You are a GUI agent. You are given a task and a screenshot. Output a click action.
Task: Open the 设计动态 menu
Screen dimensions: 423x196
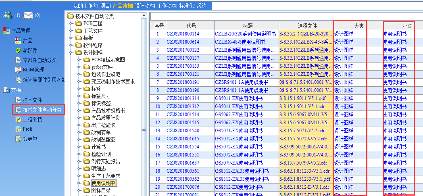tap(144, 6)
